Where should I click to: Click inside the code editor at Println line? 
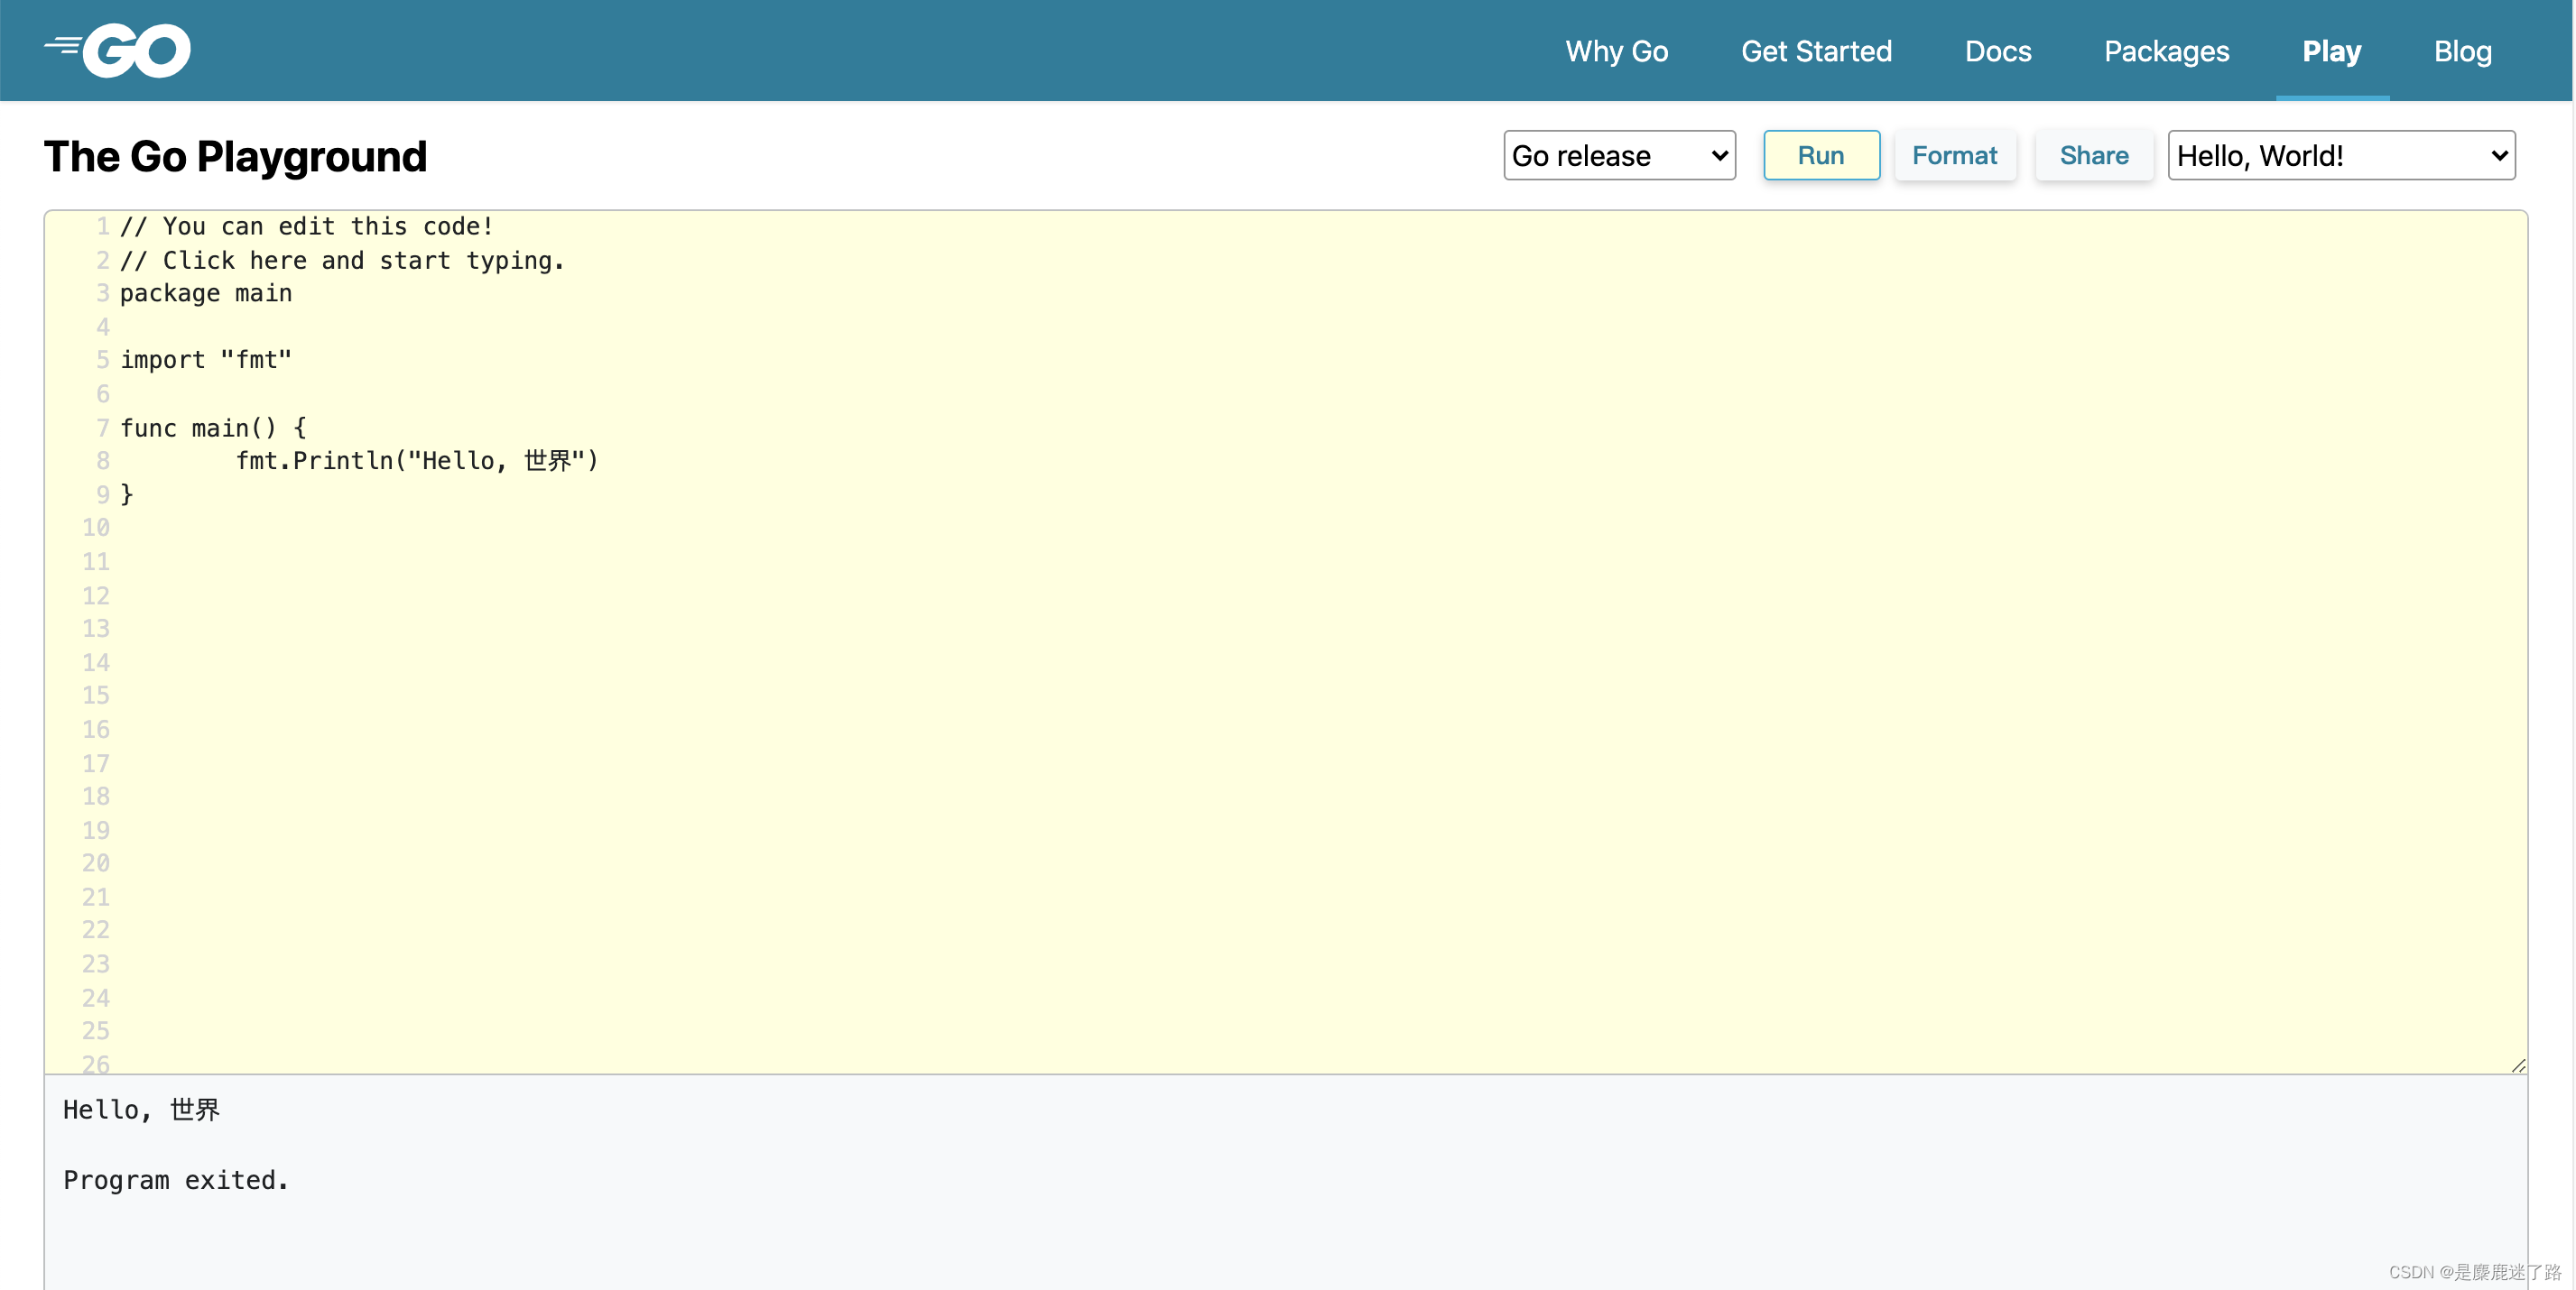pos(416,461)
